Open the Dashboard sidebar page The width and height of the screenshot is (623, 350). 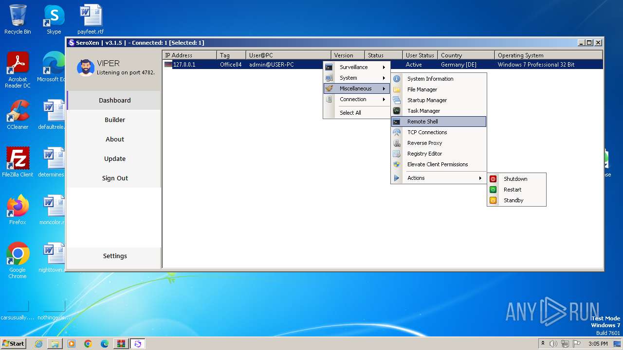click(114, 100)
